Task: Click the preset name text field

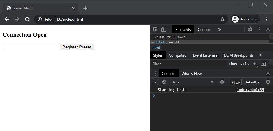Action: (x=30, y=47)
